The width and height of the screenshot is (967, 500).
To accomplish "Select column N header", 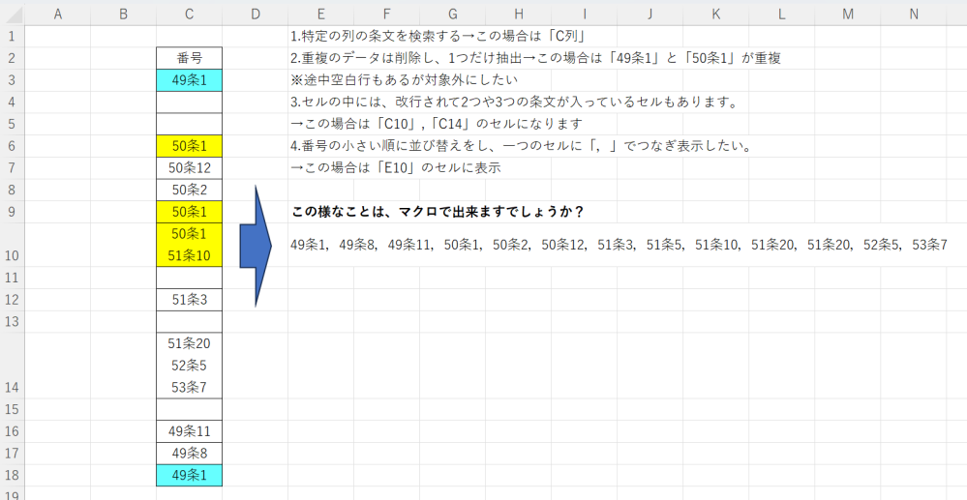I will tap(913, 13).
